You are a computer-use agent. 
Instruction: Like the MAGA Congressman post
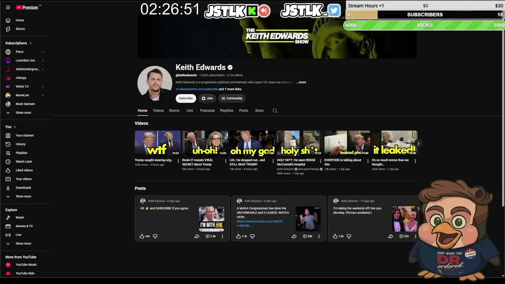click(x=238, y=236)
